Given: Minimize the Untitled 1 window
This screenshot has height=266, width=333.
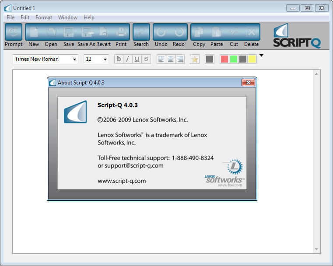Looking at the screenshot, I should click(293, 8).
